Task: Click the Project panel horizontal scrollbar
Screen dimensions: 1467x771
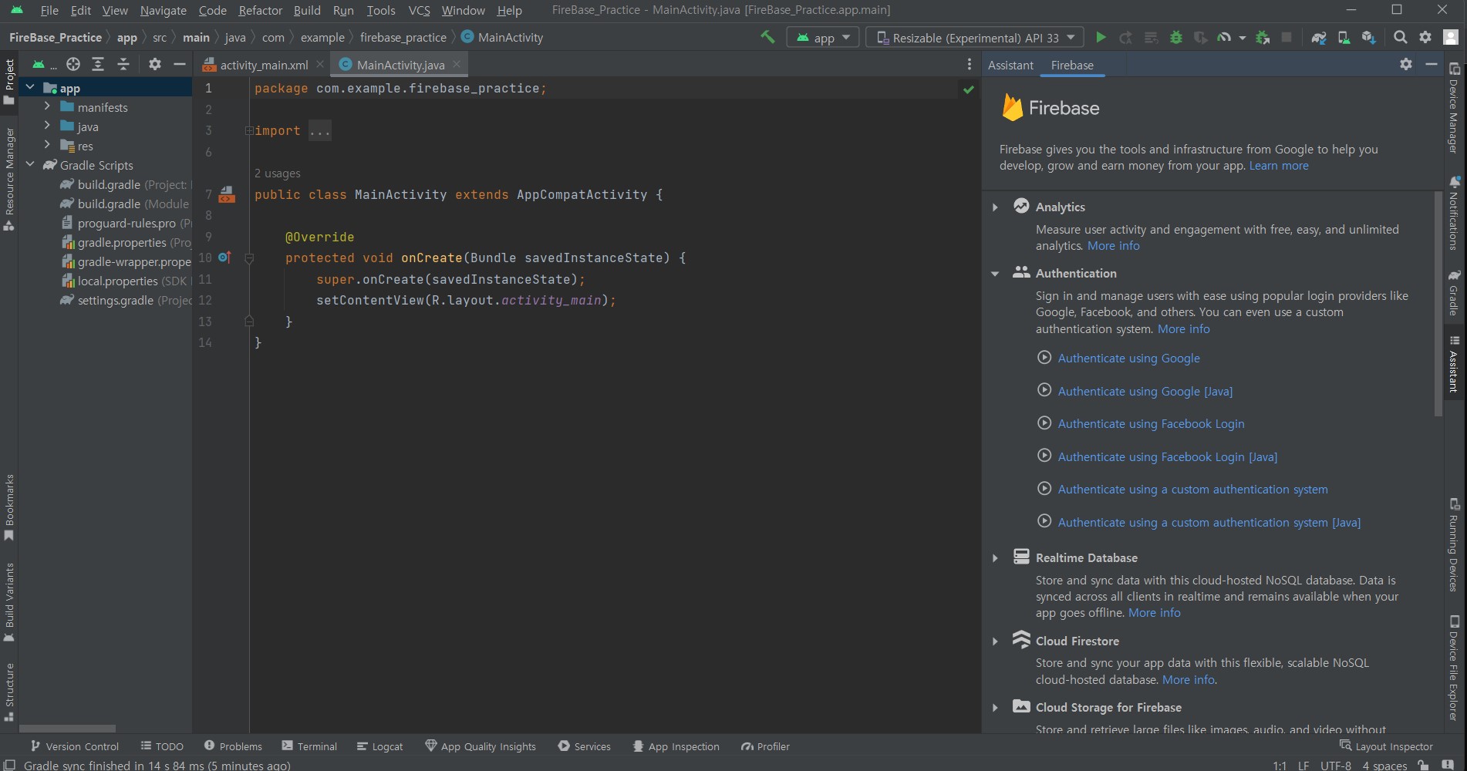Action: [68, 728]
